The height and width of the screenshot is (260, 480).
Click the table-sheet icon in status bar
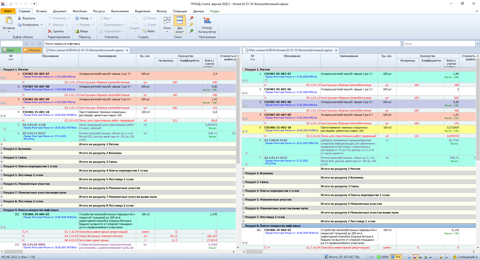(405, 257)
